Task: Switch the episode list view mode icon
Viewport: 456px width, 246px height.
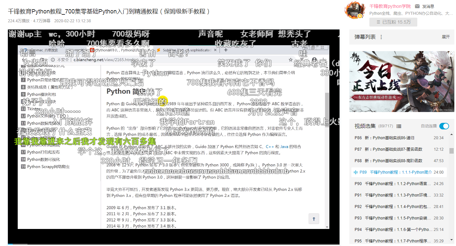Action: (399, 126)
